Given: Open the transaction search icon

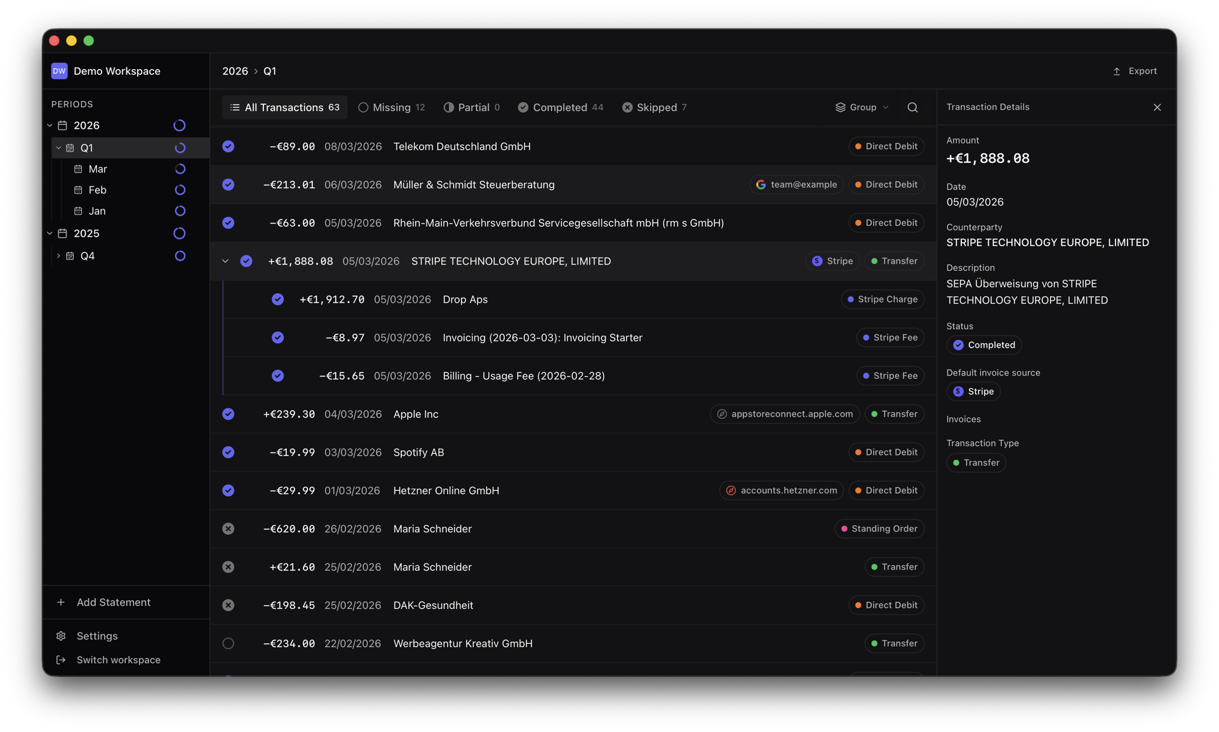Looking at the screenshot, I should [912, 107].
